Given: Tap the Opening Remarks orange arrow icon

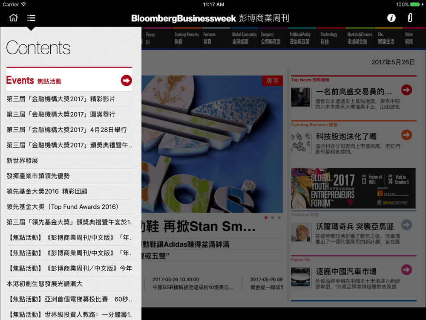Looking at the screenshot, I should click(x=406, y=135).
